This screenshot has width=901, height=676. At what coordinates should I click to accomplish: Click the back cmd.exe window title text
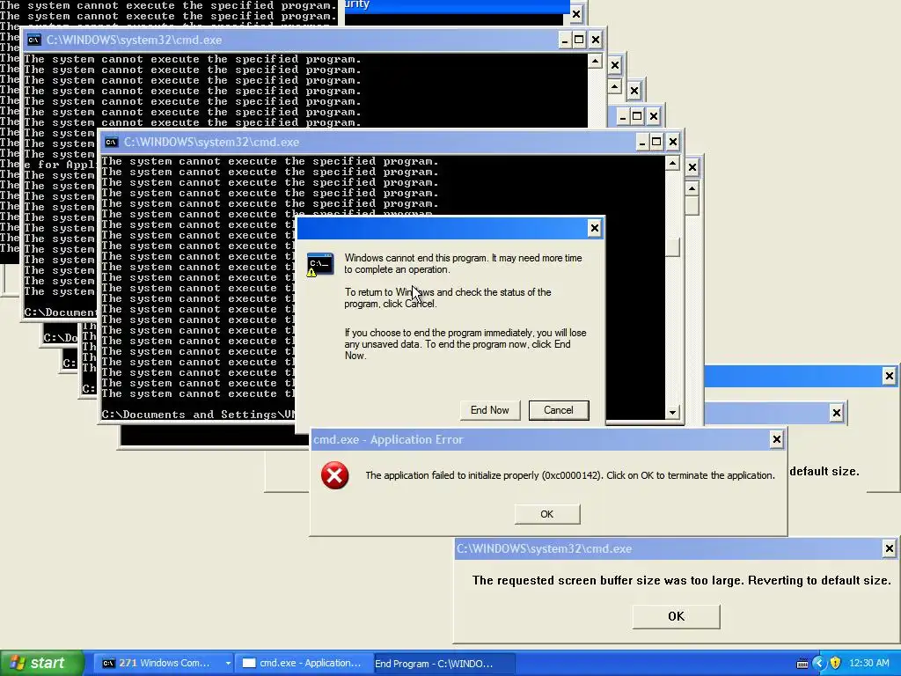pyautogui.click(x=134, y=40)
